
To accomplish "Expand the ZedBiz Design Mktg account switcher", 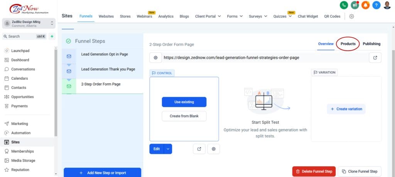I will 29,23.
